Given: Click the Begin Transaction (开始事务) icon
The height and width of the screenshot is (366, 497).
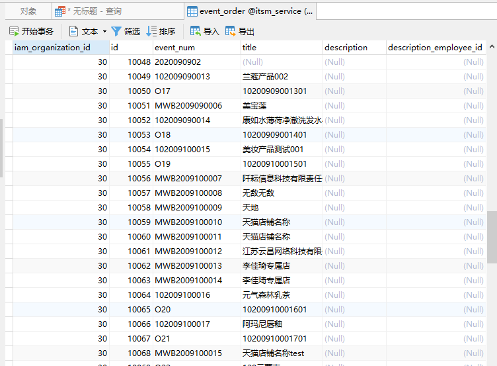Looking at the screenshot, I should coord(14,31).
